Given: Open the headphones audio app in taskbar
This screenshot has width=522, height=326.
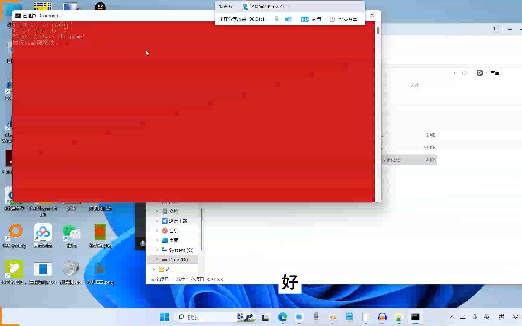Looking at the screenshot, I should [382, 317].
